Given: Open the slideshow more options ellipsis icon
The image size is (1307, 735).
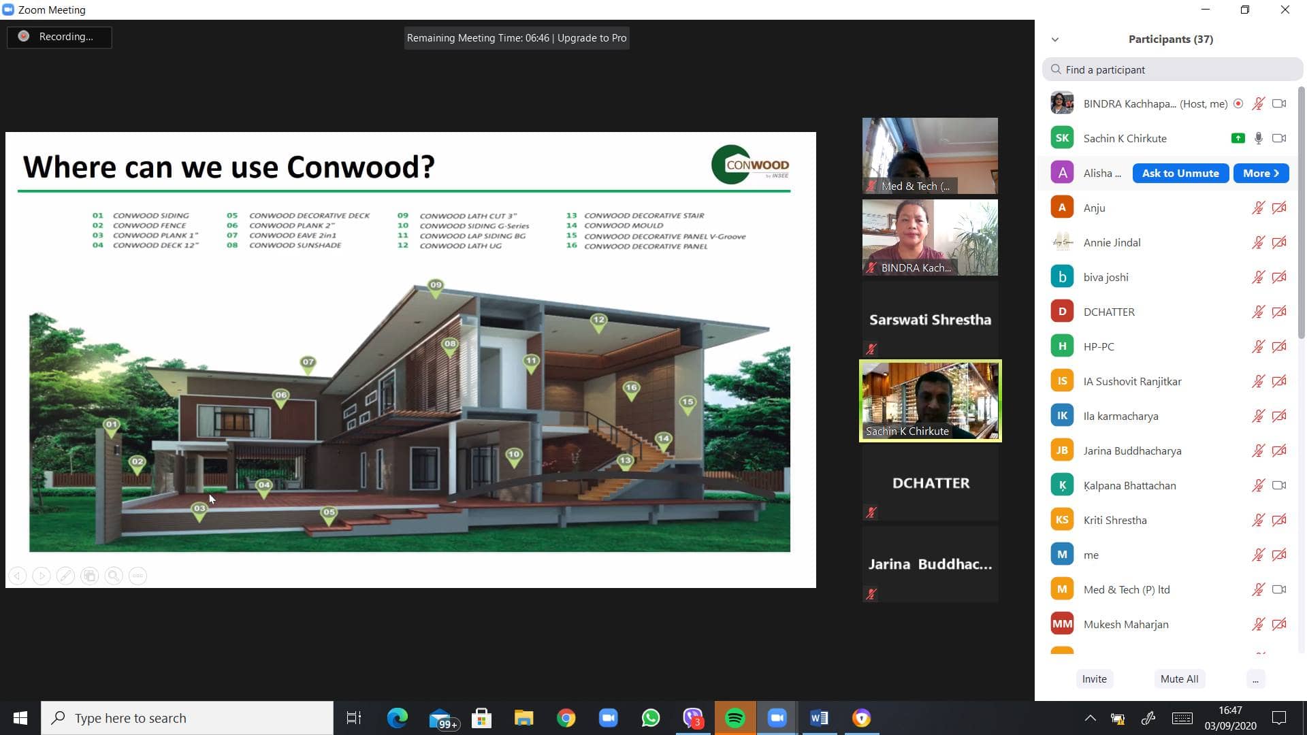Looking at the screenshot, I should point(138,576).
